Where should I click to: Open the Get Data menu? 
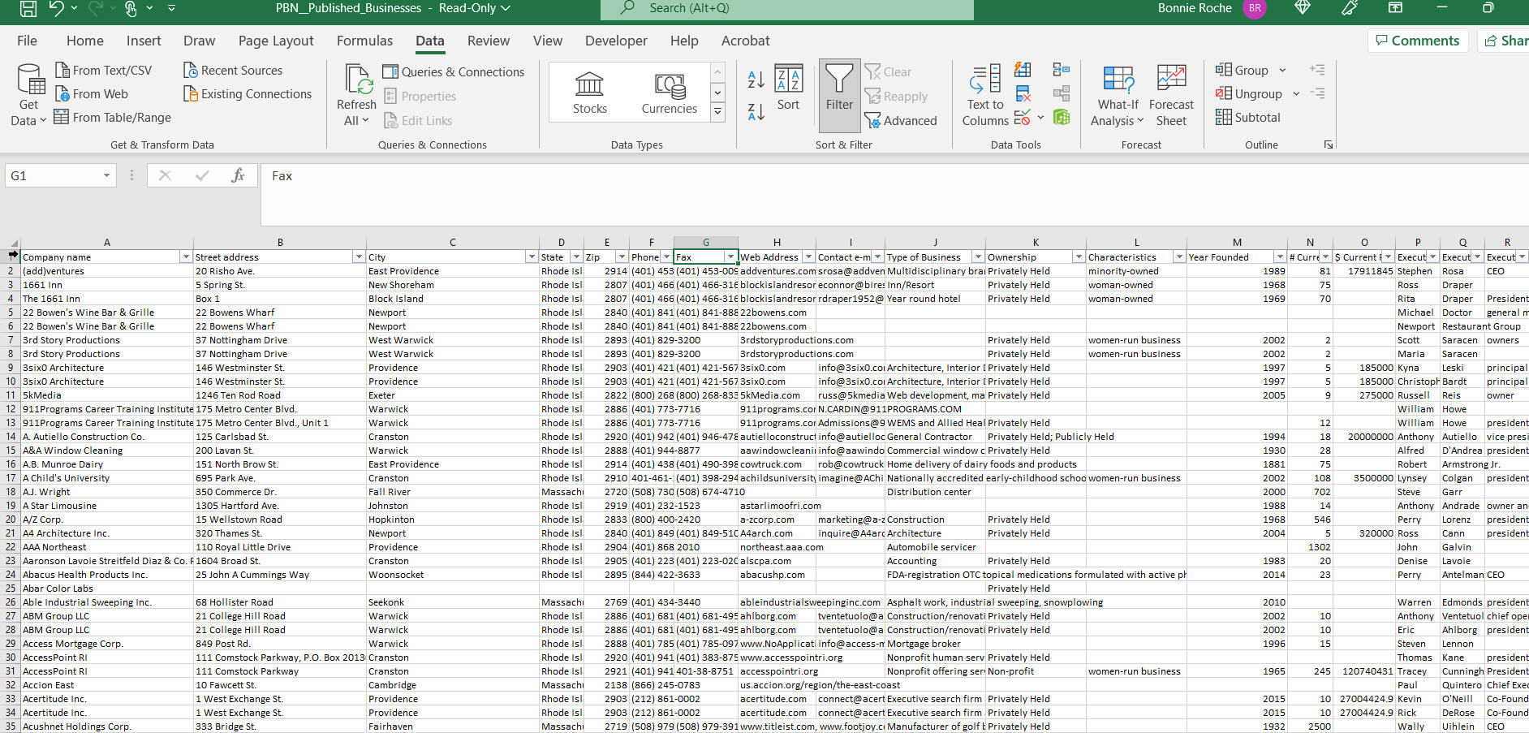click(29, 96)
